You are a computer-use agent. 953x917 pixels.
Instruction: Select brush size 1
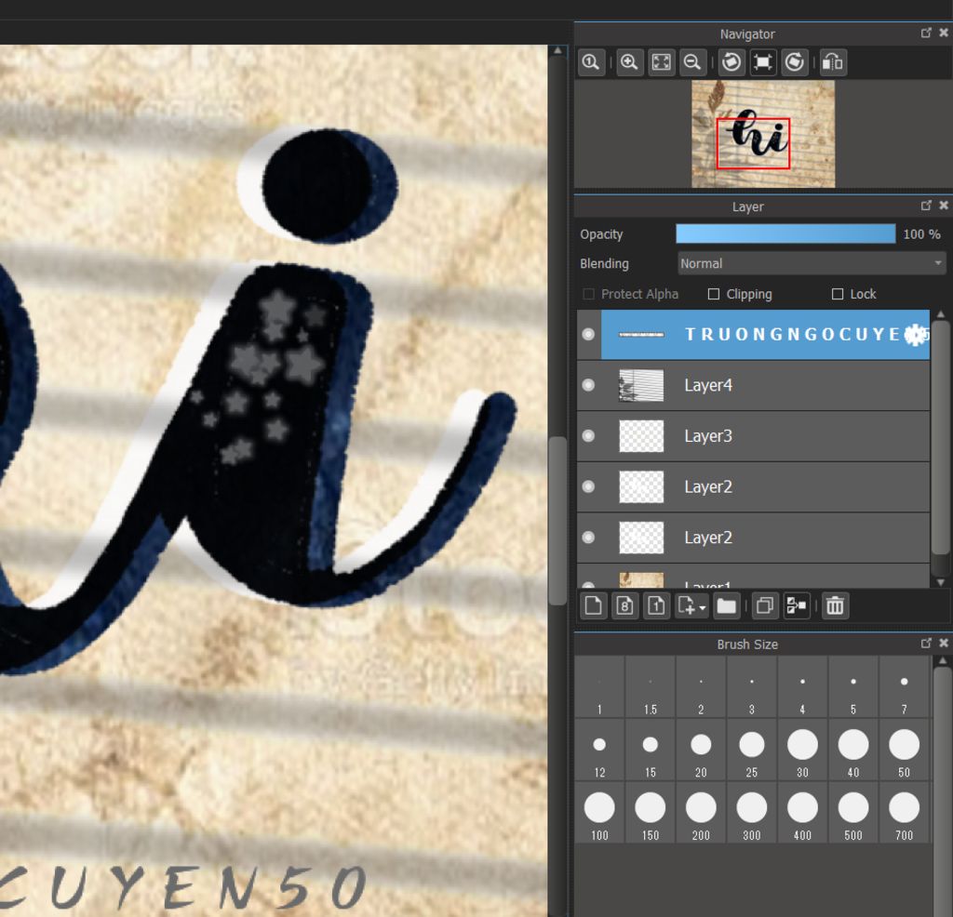coord(599,687)
